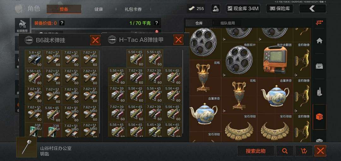
Task: Switch to 组队借用 tab in storage
Action: [x=227, y=23]
